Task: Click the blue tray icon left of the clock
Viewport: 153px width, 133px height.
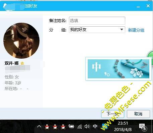Action: (x=104, y=126)
